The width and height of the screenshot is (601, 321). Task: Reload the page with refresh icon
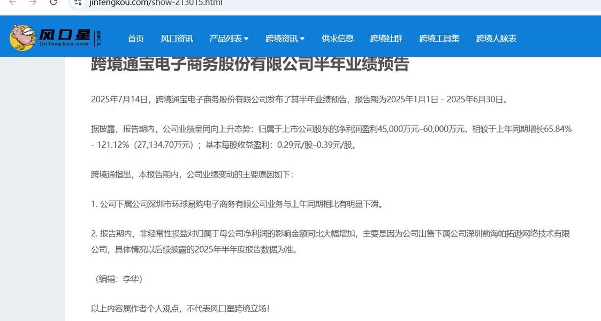[x=54, y=2]
